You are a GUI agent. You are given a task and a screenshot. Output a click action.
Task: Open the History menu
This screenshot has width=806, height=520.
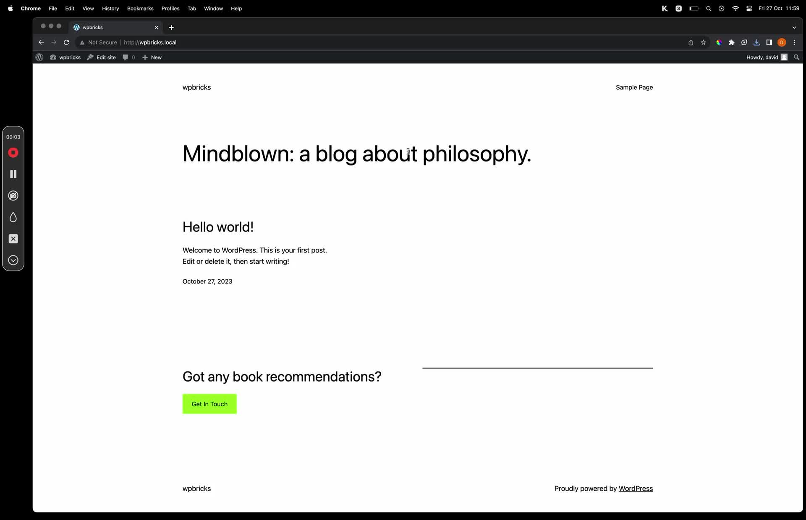110,8
